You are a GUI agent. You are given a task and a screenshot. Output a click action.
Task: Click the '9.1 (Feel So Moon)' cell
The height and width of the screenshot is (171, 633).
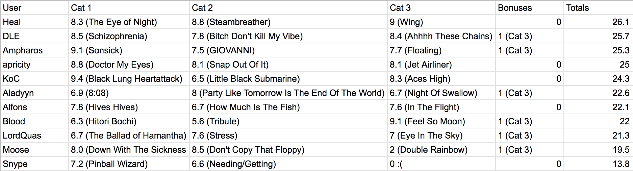pyautogui.click(x=441, y=121)
